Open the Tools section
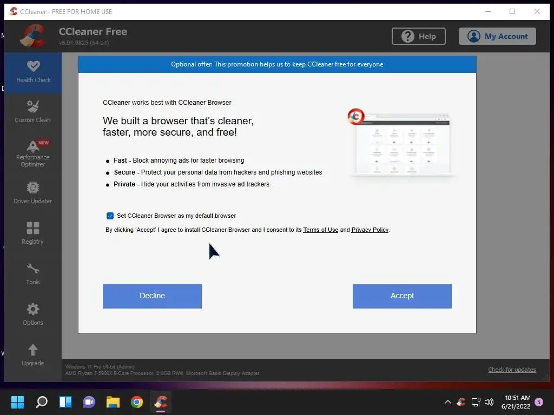 pos(33,274)
